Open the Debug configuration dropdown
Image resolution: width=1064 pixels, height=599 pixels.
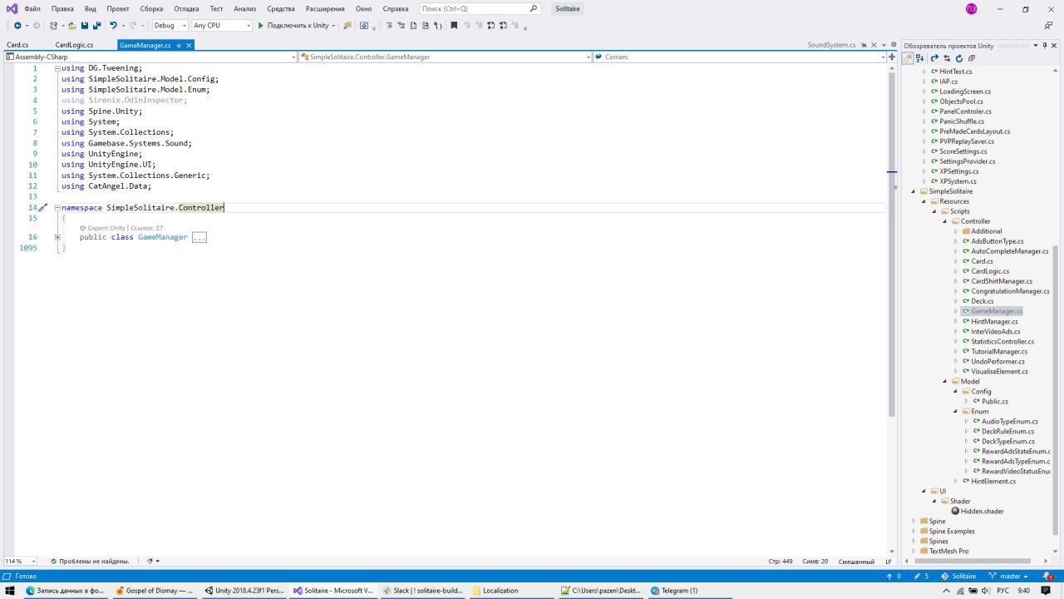(x=170, y=26)
